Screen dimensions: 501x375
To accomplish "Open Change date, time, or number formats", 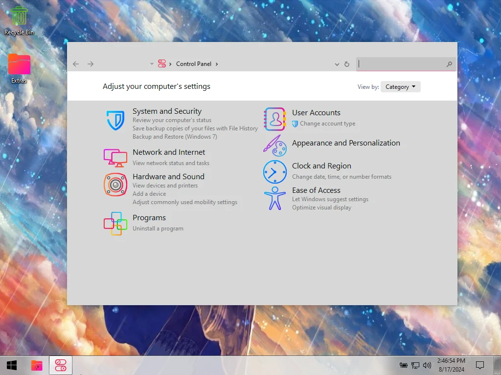I will (342, 177).
